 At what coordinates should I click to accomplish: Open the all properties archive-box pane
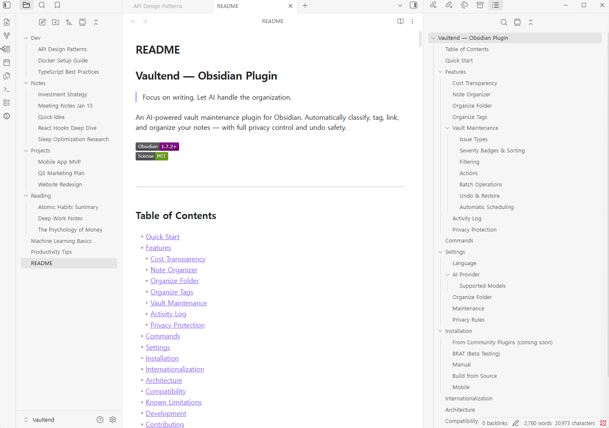click(x=480, y=5)
